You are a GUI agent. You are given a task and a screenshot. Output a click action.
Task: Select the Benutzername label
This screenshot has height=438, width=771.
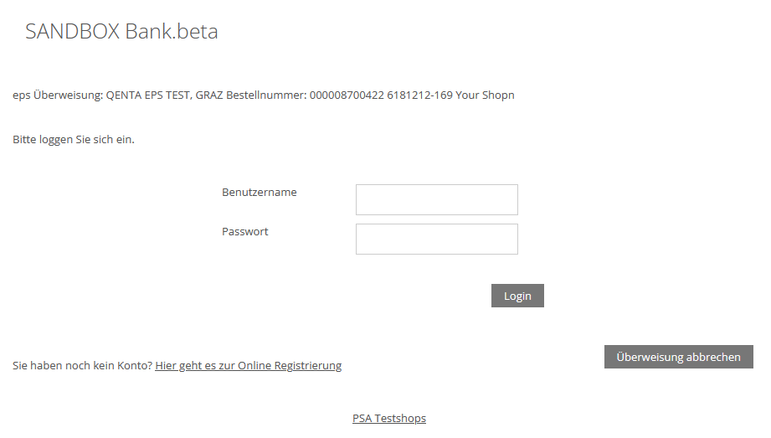[260, 193]
